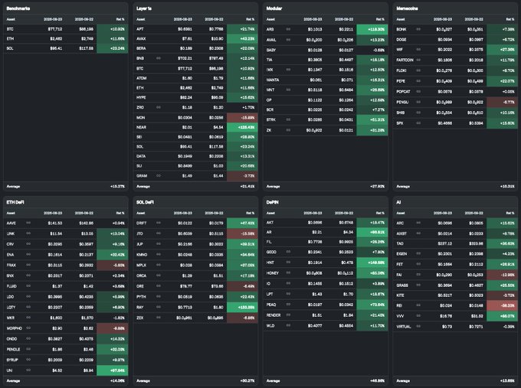Click Asset header in AI panel
Image resolution: width=521 pixels, height=388 pixels.
click(401, 213)
